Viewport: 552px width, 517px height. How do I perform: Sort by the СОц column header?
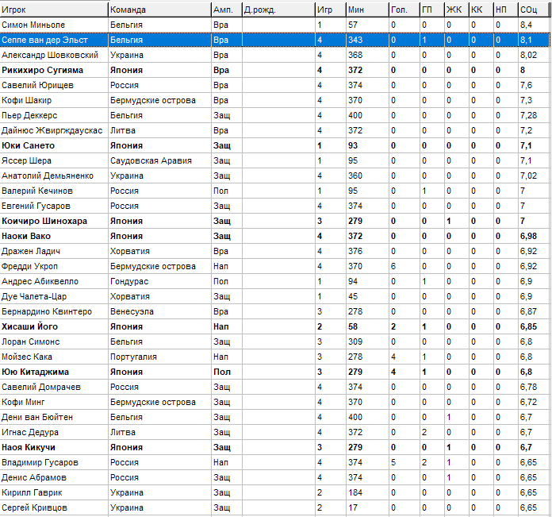[x=534, y=10]
